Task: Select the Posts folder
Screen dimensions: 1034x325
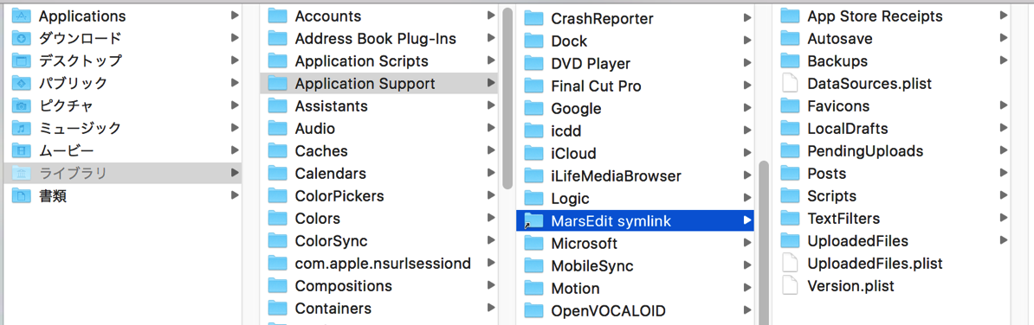Action: 892,173
